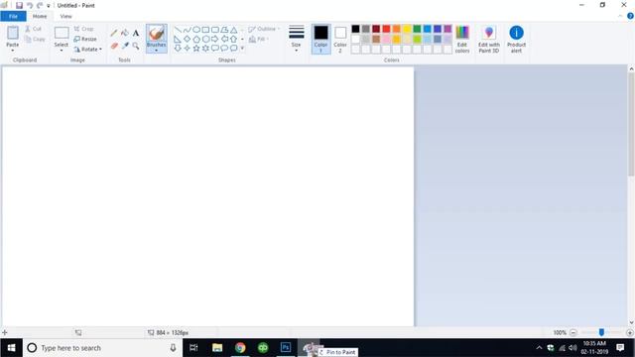Click the zoom in plus button
Image resolution: width=635 pixels, height=357 pixels.
(630, 333)
